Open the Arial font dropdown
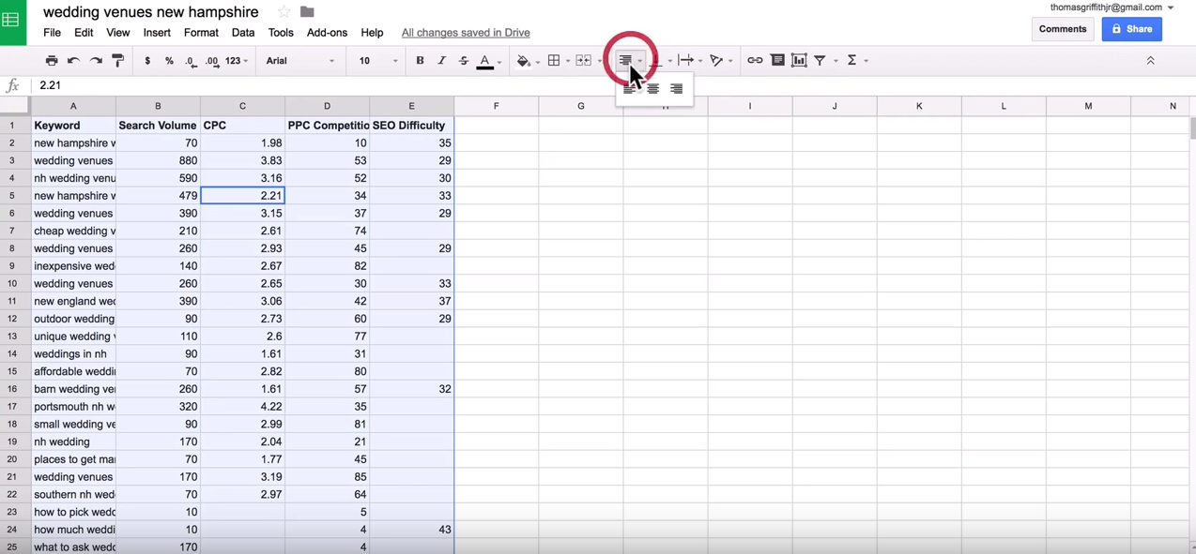Screen dimensions: 1196x554 click(300, 61)
